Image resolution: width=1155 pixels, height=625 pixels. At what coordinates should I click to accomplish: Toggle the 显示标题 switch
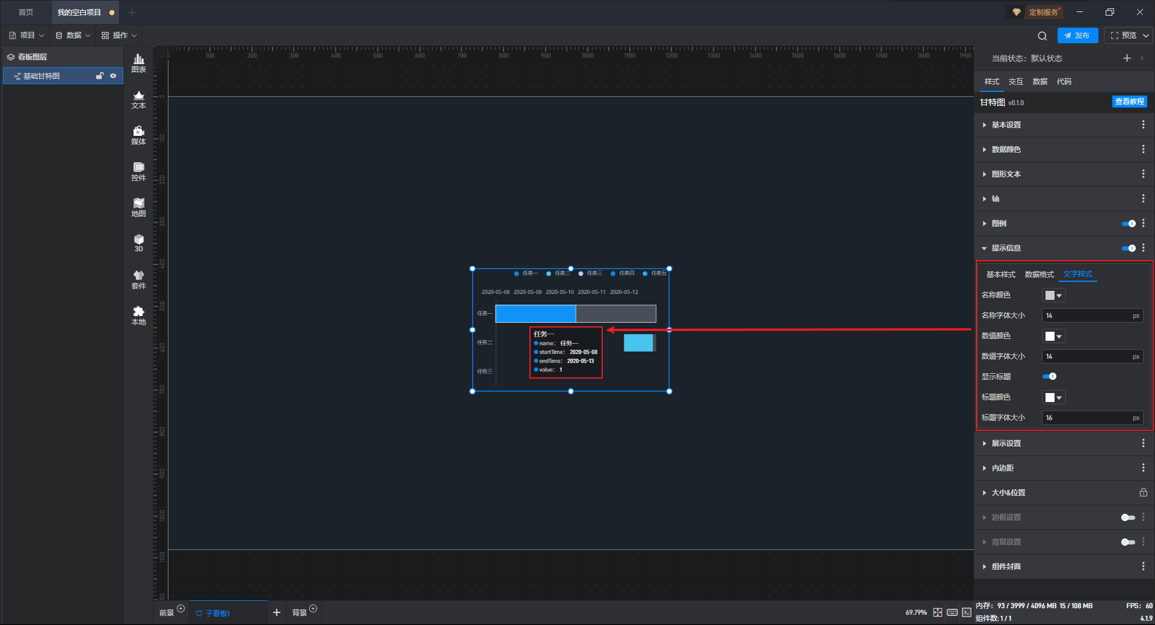click(x=1049, y=376)
